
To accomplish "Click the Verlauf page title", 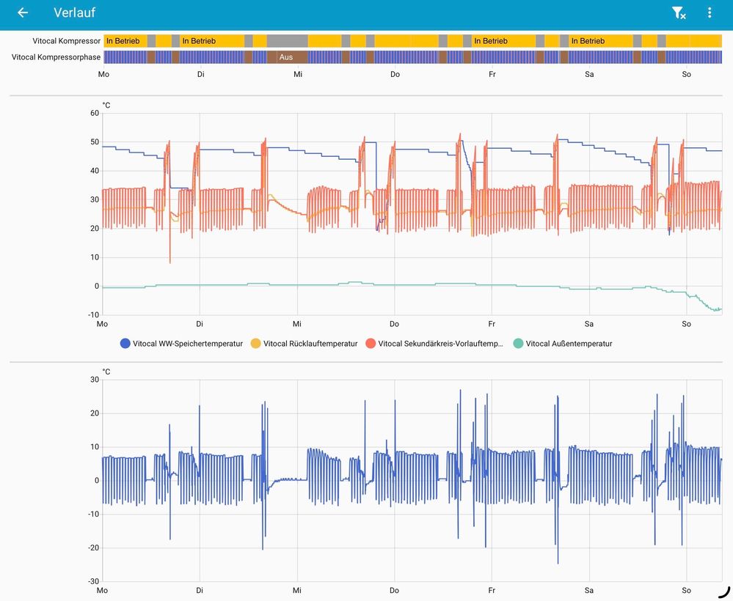I will pyautogui.click(x=74, y=12).
